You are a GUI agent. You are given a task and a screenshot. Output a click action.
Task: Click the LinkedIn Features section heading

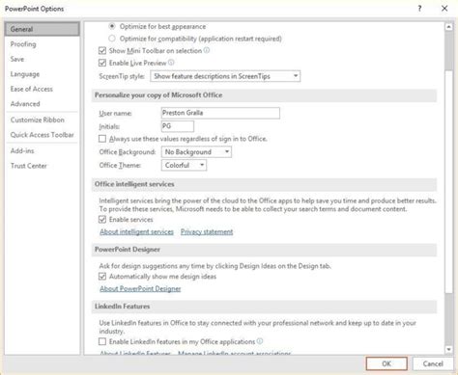pyautogui.click(x=122, y=307)
